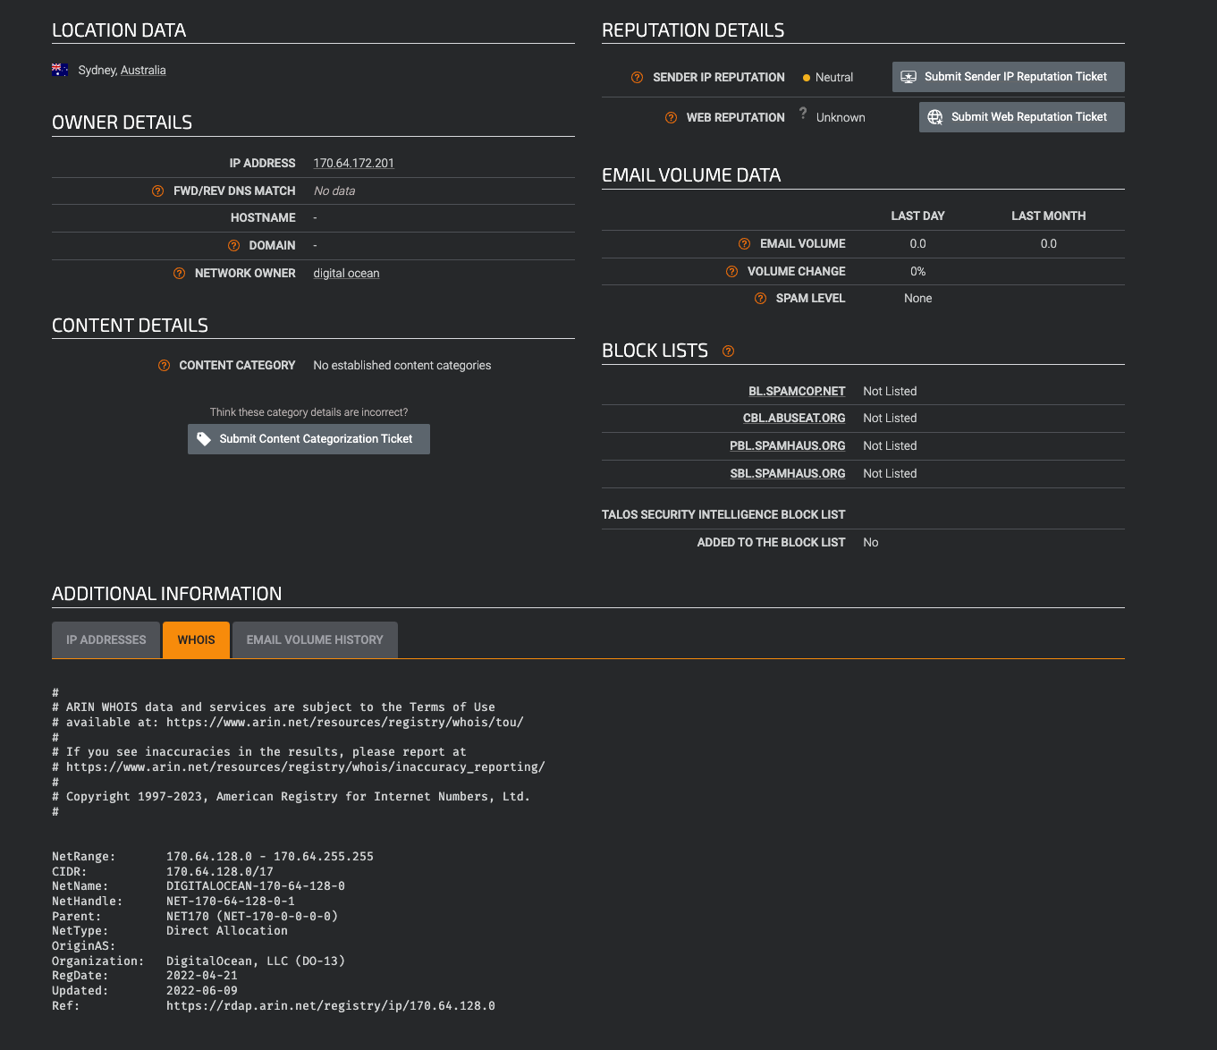Open help icon beside CONTENT CATEGORY
The image size is (1217, 1050).
tap(164, 365)
